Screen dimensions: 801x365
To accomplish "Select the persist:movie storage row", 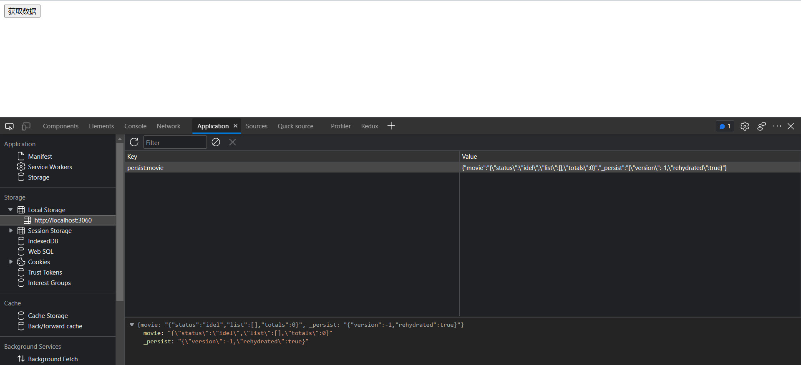I will [x=145, y=168].
